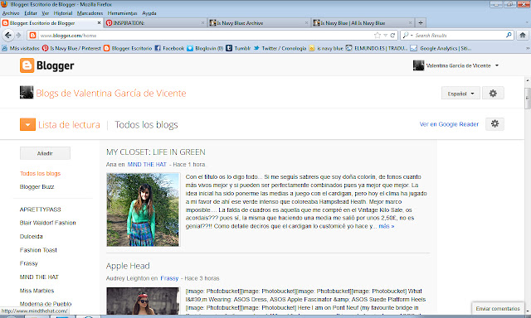The image size is (531, 318).
Task: Open the Editar menu
Action: [31, 13]
